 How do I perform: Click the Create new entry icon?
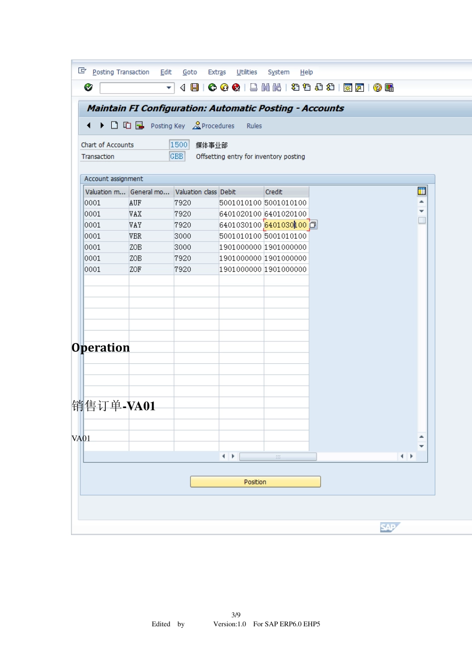click(x=114, y=125)
